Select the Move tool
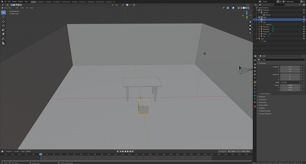The image size is (306, 164). point(3,21)
